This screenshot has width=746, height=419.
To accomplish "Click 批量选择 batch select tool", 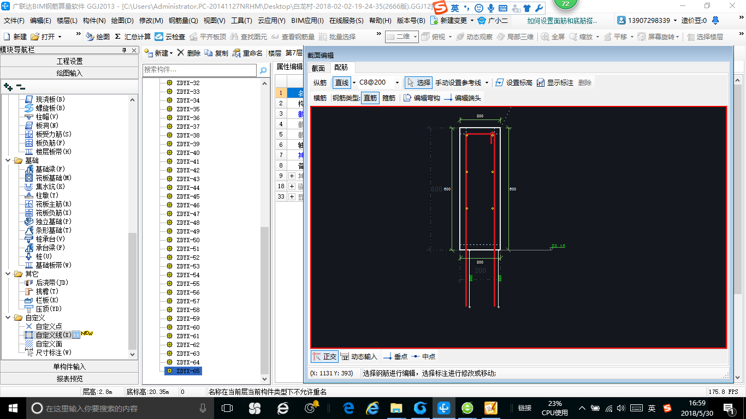I will 337,37.
